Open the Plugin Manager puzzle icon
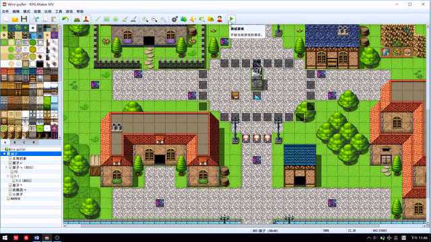The height and width of the screenshot is (242, 431). [x=184, y=19]
